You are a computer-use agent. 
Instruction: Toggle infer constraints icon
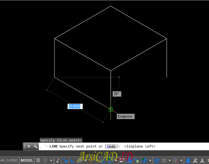tap(58, 160)
